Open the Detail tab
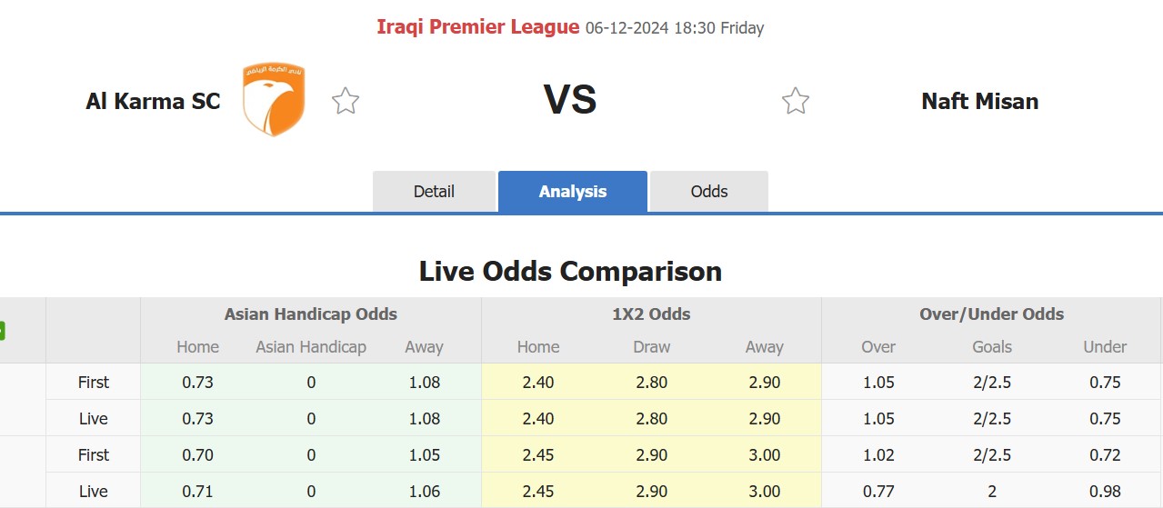Image resolution: width=1163 pixels, height=508 pixels. [x=434, y=192]
